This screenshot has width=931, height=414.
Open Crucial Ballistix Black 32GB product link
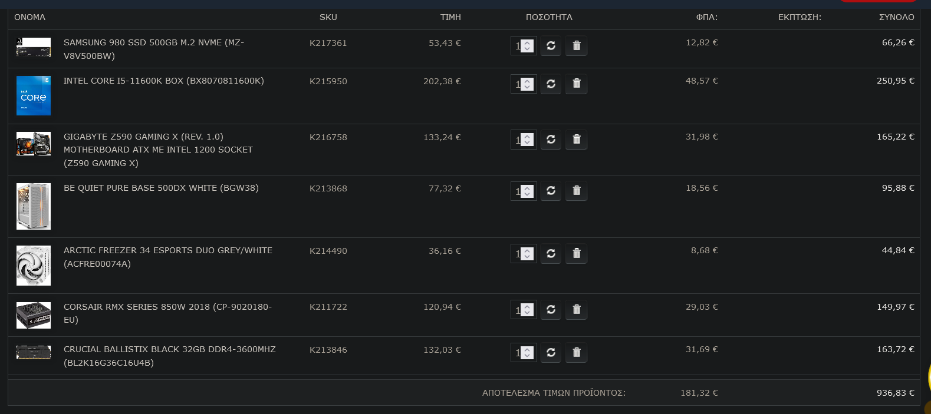[x=170, y=356]
